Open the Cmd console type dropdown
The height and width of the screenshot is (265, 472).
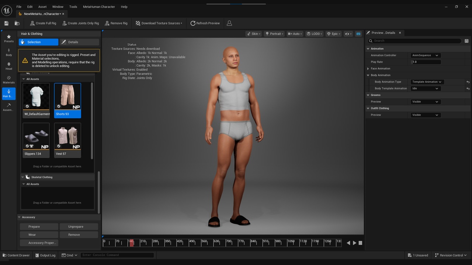69,255
